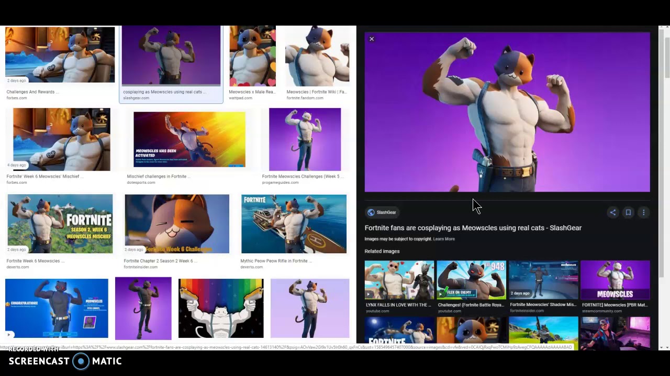The height and width of the screenshot is (376, 670).
Task: Select the highlighted slashgear.com cosplaying result image
Action: [x=171, y=56]
